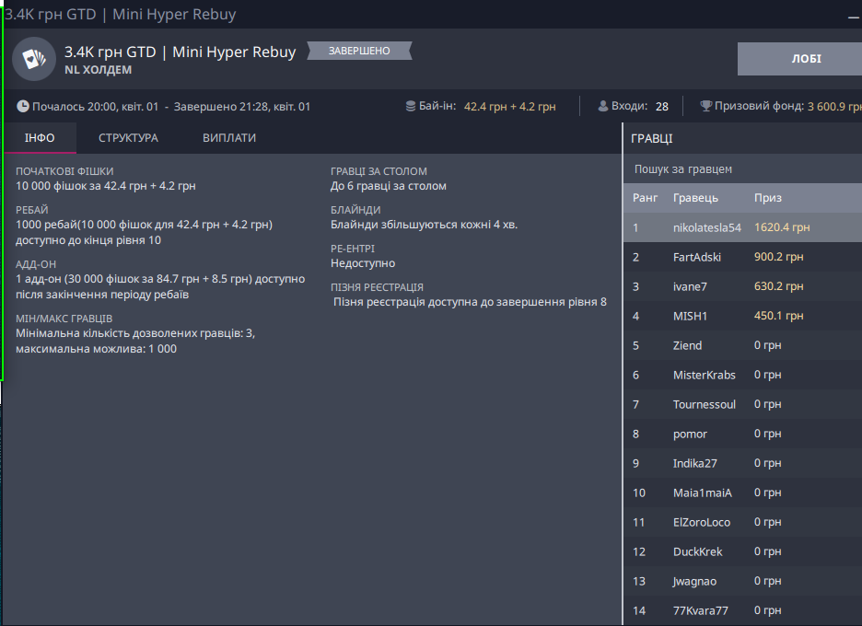The width and height of the screenshot is (862, 626).
Task: Select player nikolatesla54 row
Action: 742,227
